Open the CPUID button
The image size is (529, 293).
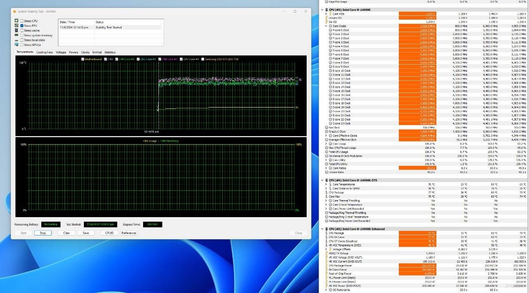[x=109, y=233]
